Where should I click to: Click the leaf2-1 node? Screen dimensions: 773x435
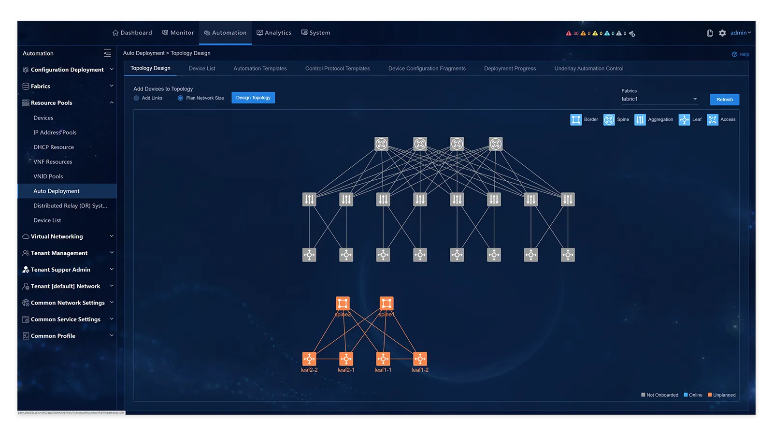pos(346,359)
